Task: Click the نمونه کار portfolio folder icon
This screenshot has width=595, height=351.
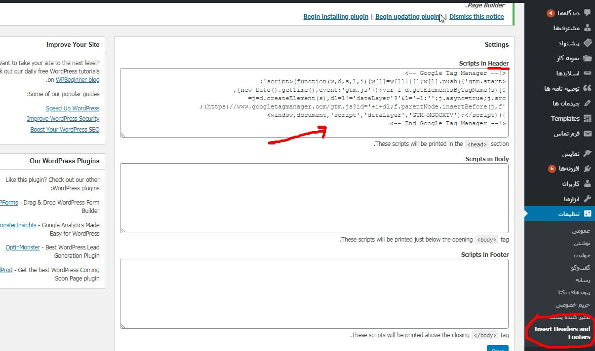Action: coord(587,58)
